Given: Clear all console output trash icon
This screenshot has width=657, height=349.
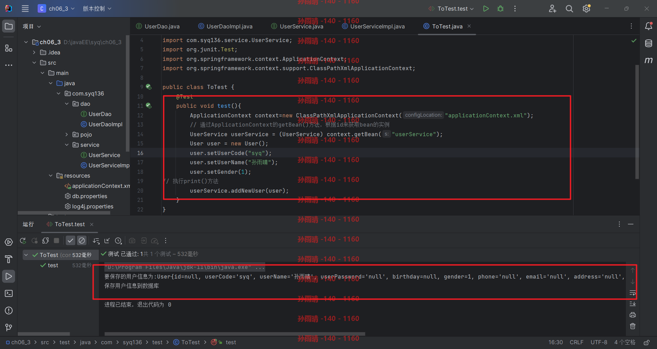Looking at the screenshot, I should tap(632, 326).
